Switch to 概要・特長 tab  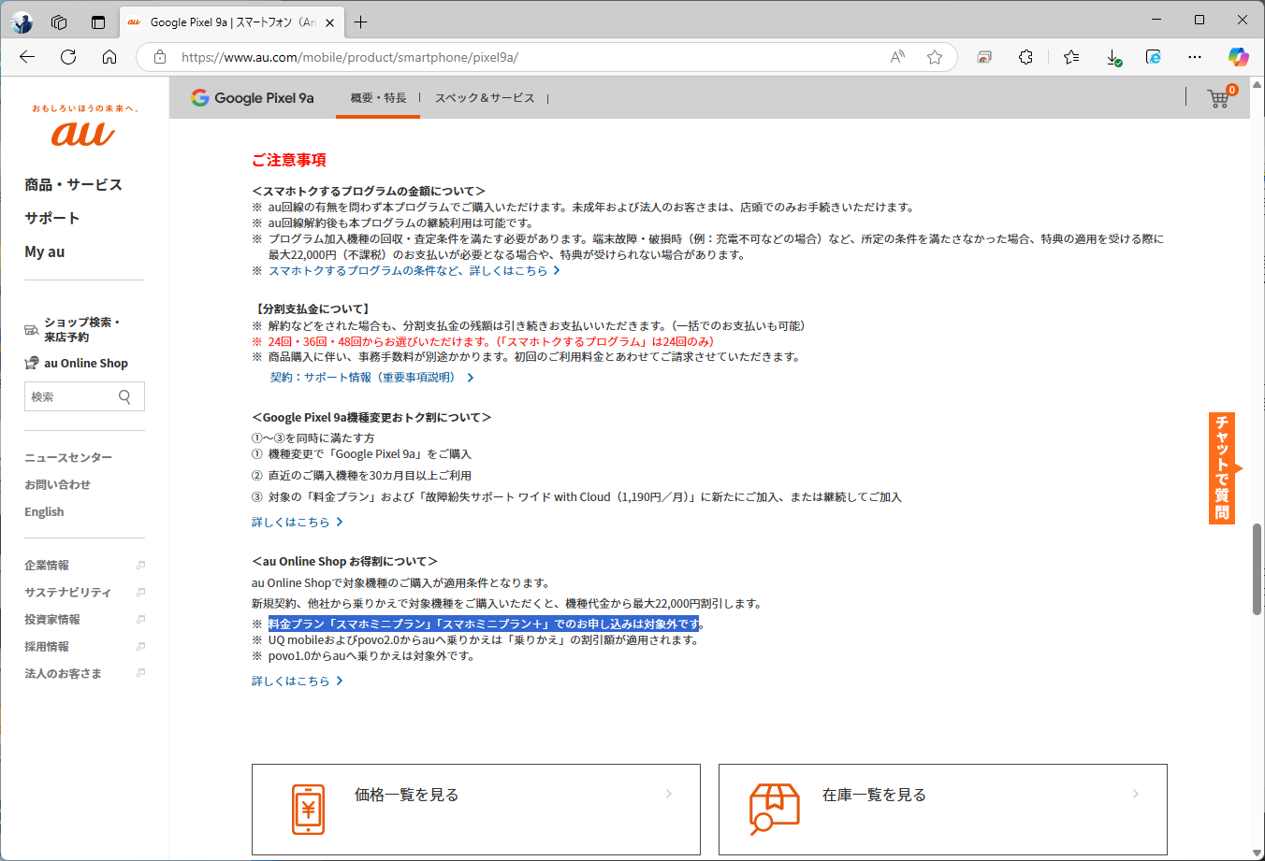378,97
